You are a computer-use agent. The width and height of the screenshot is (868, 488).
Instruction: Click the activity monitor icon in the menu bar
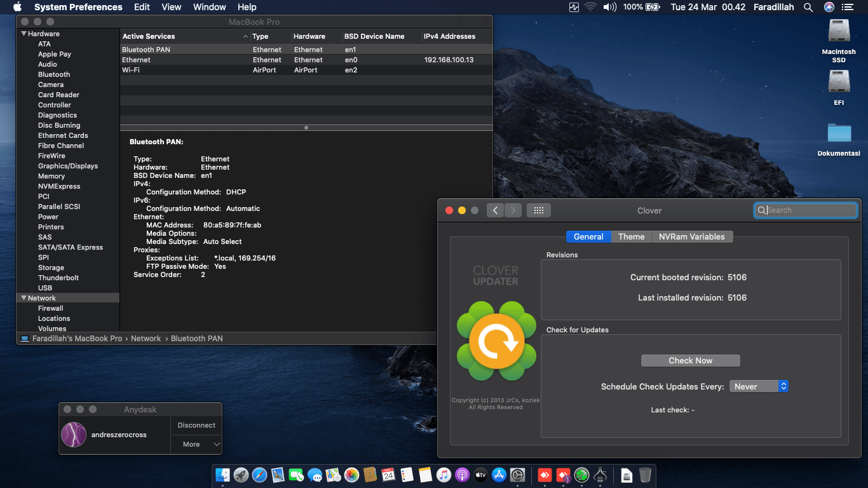point(574,7)
